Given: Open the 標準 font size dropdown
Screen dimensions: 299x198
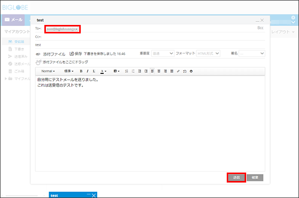Looking at the screenshot, I should [x=69, y=71].
